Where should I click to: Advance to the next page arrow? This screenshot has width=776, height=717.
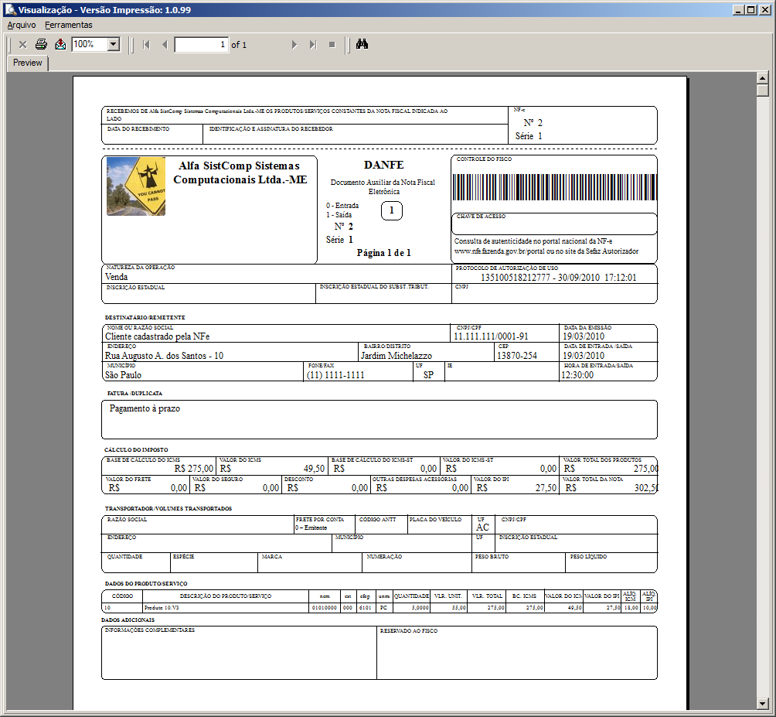click(x=294, y=45)
